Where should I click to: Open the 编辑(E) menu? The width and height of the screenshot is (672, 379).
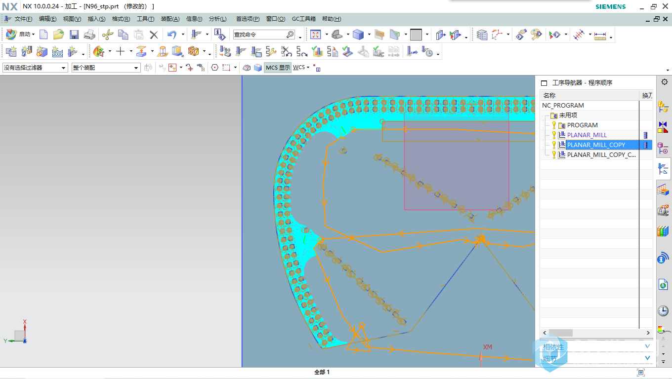pos(47,19)
